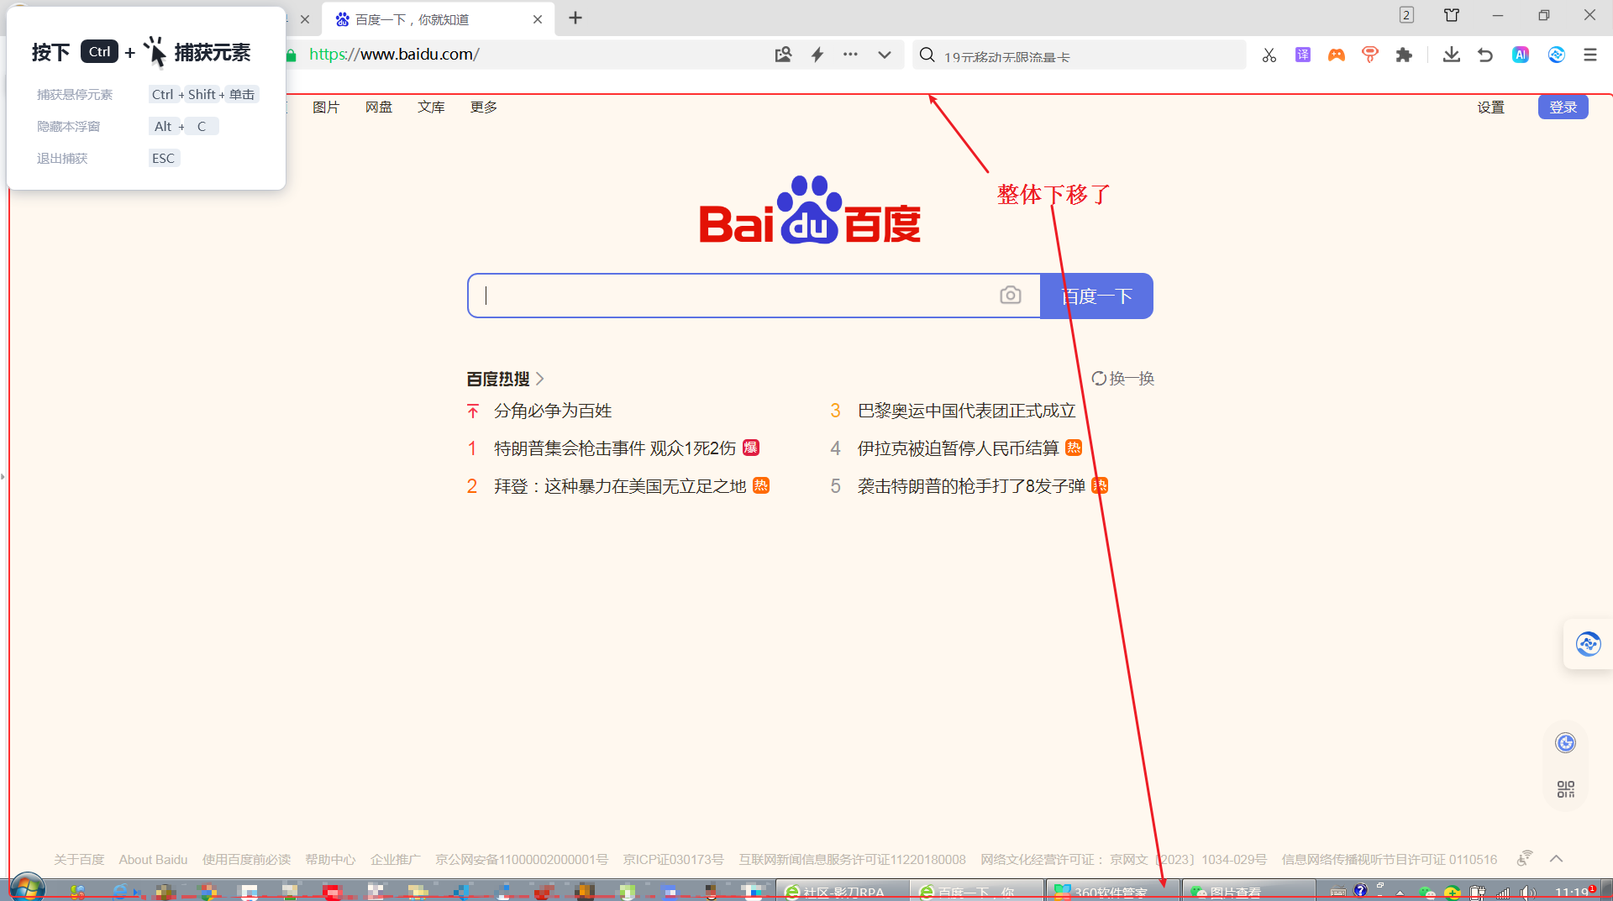Open the 关于百度 footer link
The width and height of the screenshot is (1613, 901).
79,860
